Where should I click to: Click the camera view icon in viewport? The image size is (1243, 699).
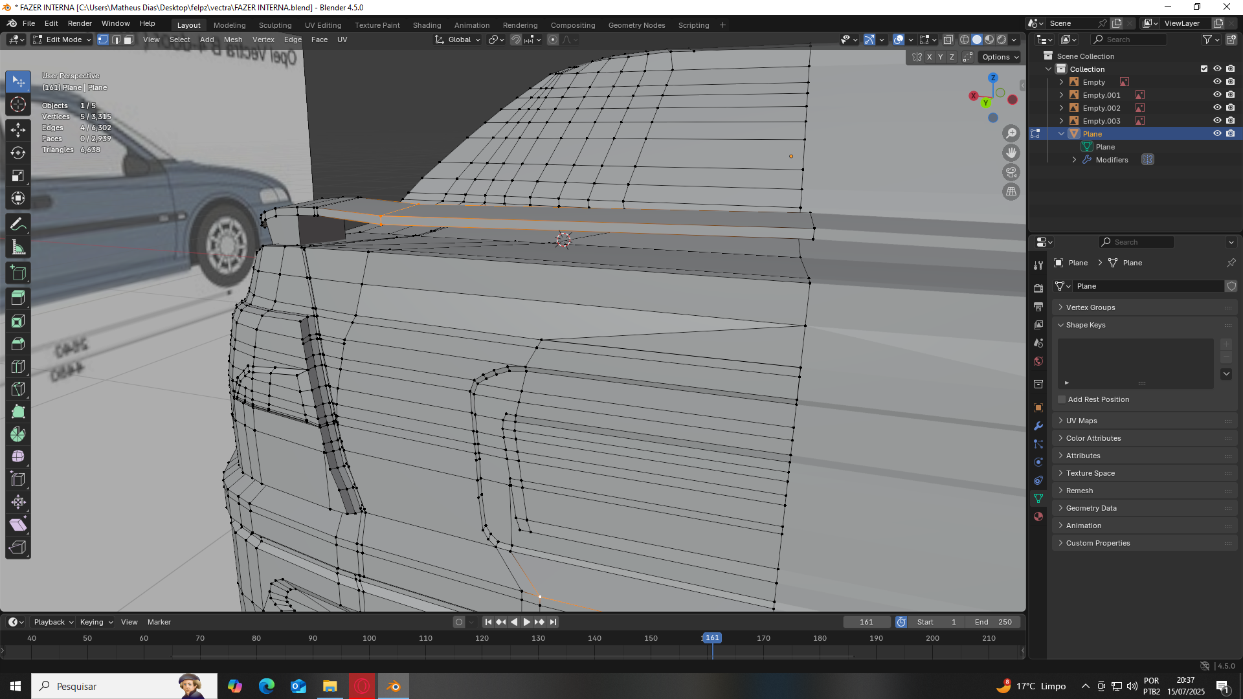click(x=1011, y=172)
